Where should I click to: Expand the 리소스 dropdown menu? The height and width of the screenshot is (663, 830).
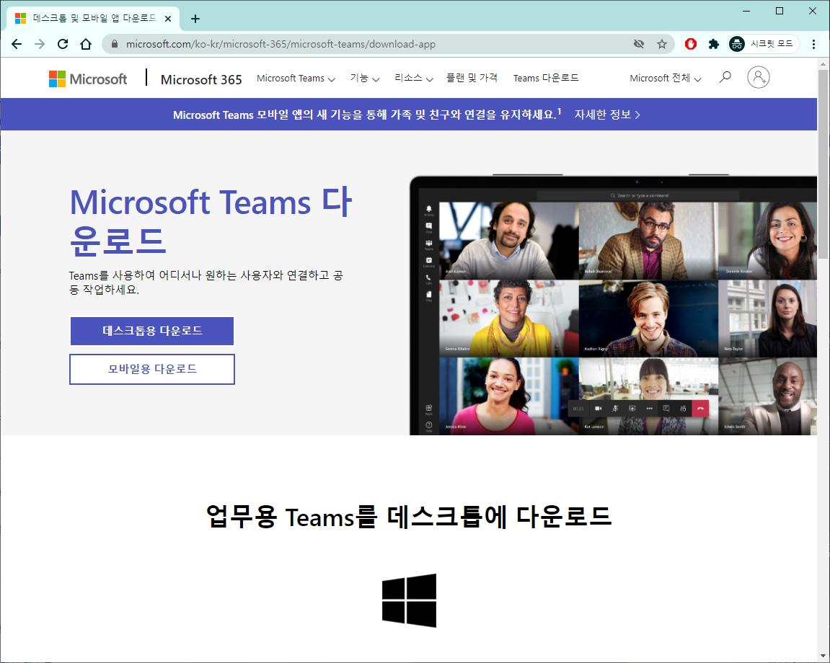coord(414,79)
